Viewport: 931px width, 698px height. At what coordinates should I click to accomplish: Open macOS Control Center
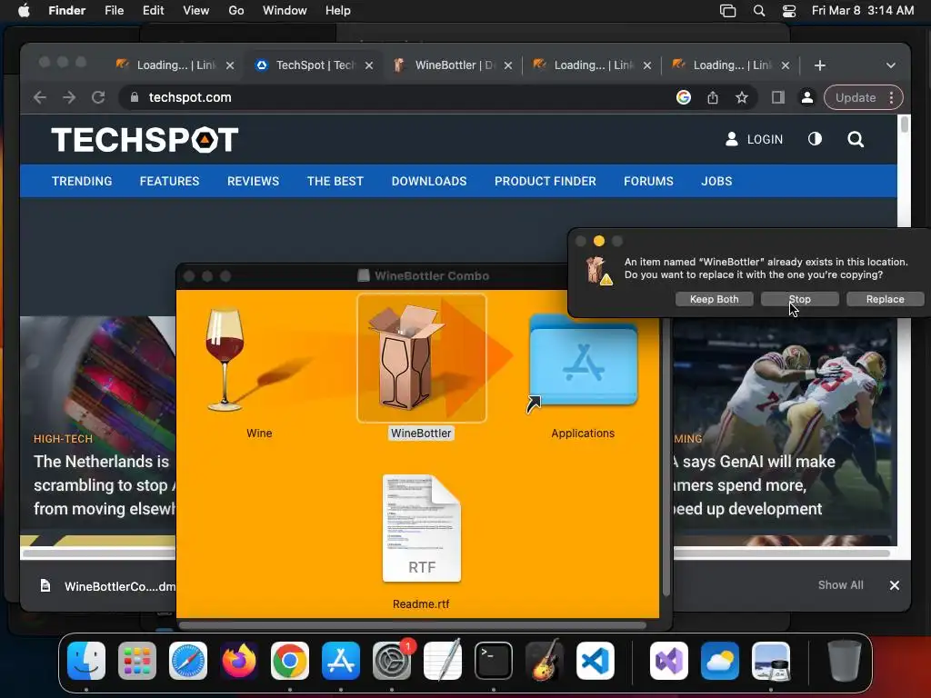788,11
